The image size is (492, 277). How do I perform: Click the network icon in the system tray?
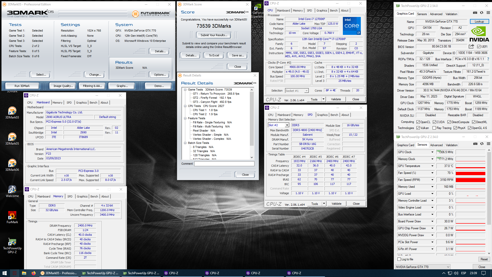click(x=450, y=273)
